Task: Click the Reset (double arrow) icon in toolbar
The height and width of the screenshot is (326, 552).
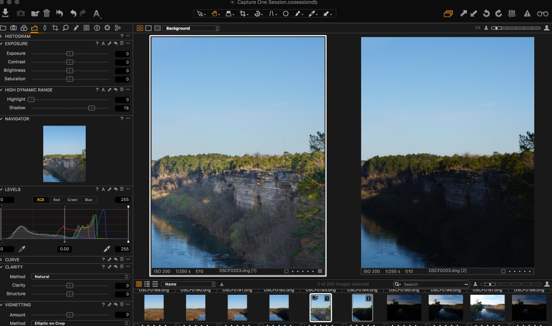Action: coord(59,13)
